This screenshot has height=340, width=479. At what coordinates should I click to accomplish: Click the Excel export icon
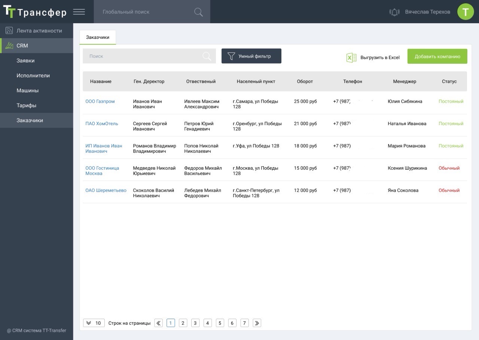[x=351, y=58]
